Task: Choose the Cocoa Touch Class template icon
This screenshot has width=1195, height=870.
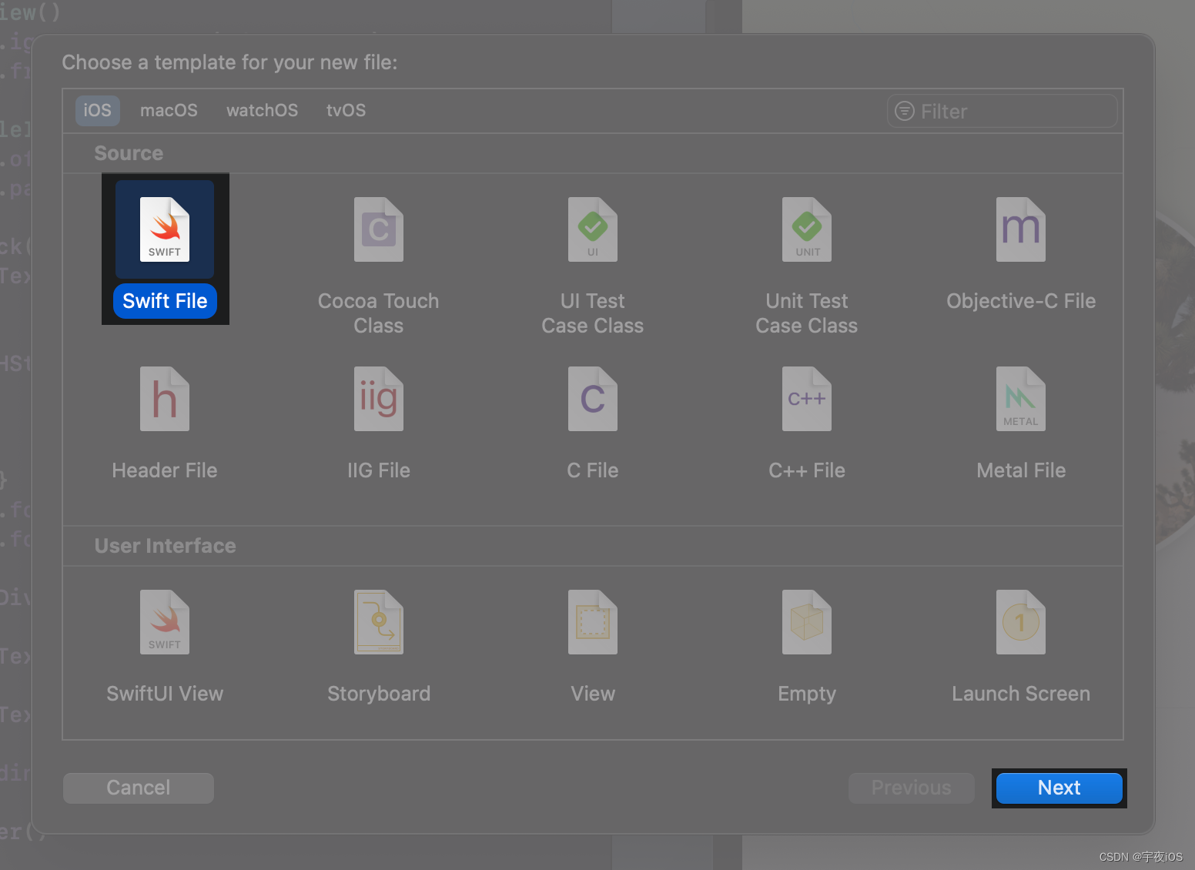Action: click(379, 229)
